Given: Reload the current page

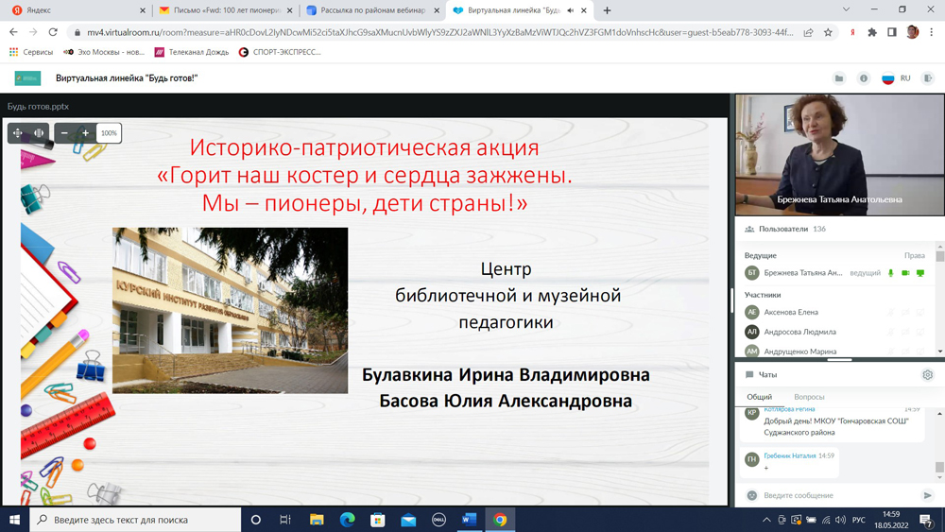Looking at the screenshot, I should click(53, 32).
